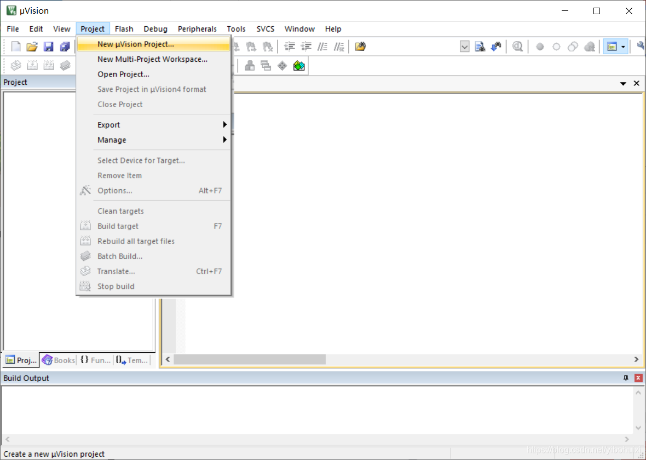Click the Batch Build toolbar icon

65,66
